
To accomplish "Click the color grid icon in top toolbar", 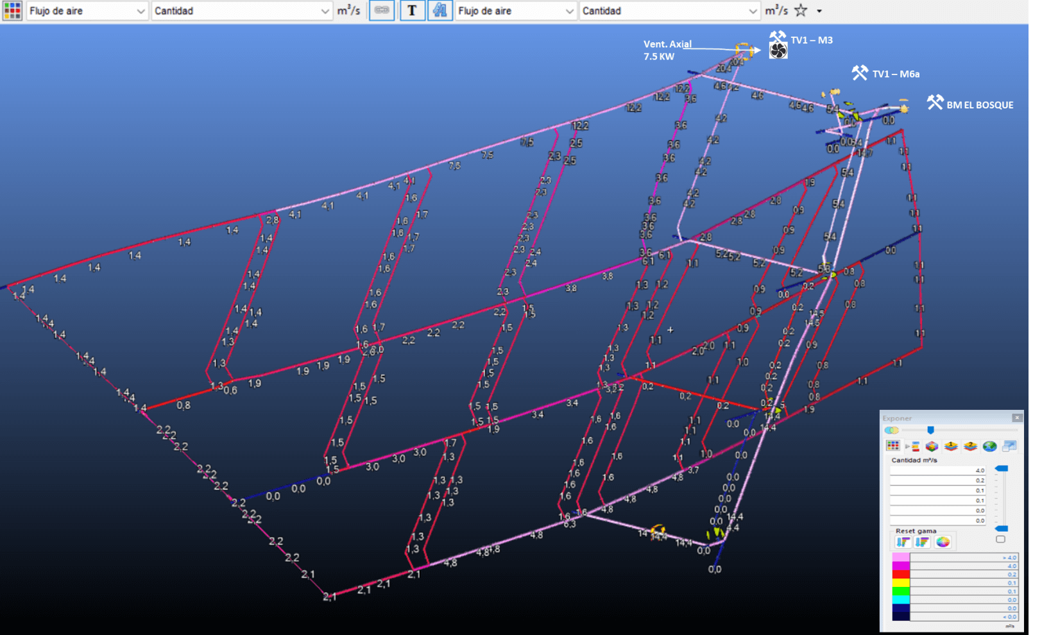I will [x=12, y=11].
